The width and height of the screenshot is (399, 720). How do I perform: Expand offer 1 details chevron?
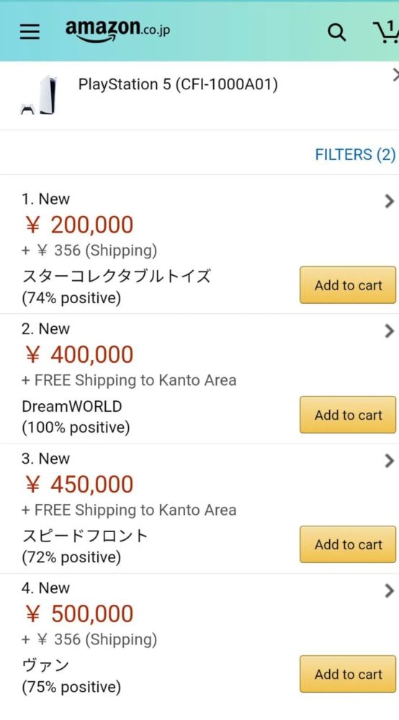point(390,201)
